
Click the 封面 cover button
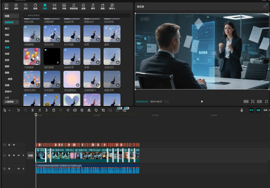click(30, 155)
